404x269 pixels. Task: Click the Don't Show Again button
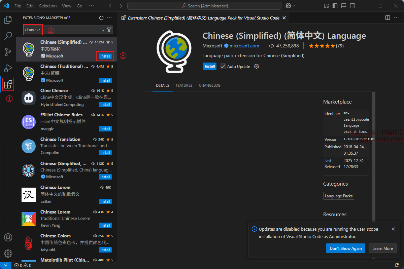click(345, 248)
